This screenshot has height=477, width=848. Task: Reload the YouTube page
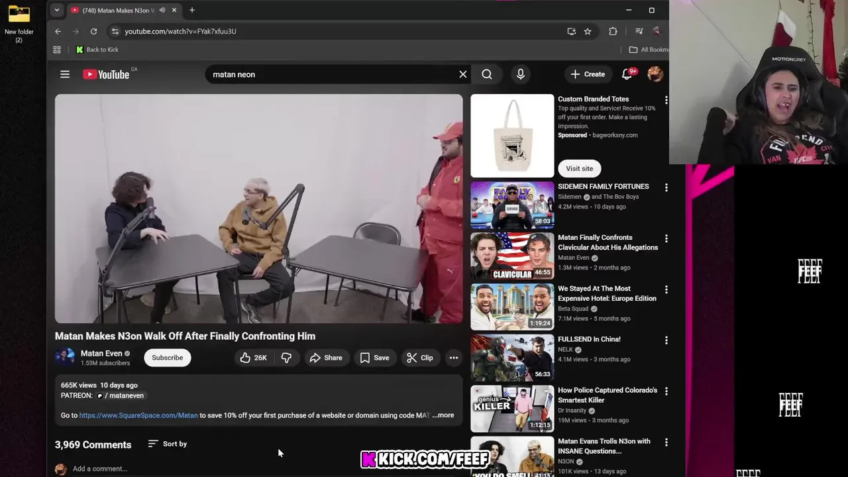[x=93, y=31]
